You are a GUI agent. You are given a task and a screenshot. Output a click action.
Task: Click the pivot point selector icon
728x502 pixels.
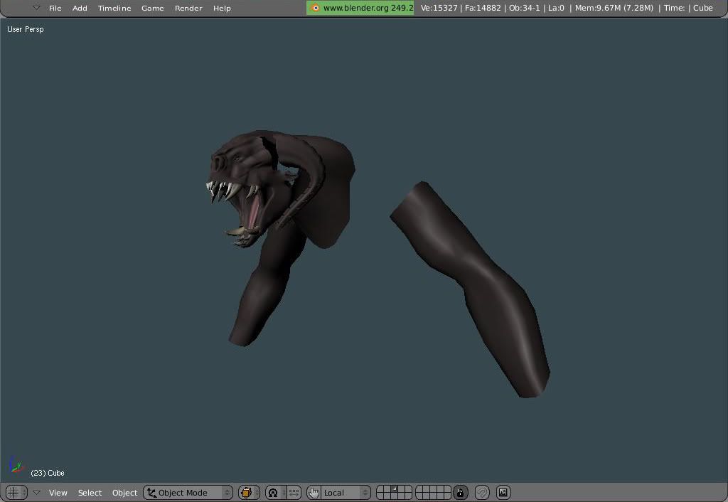click(x=274, y=493)
